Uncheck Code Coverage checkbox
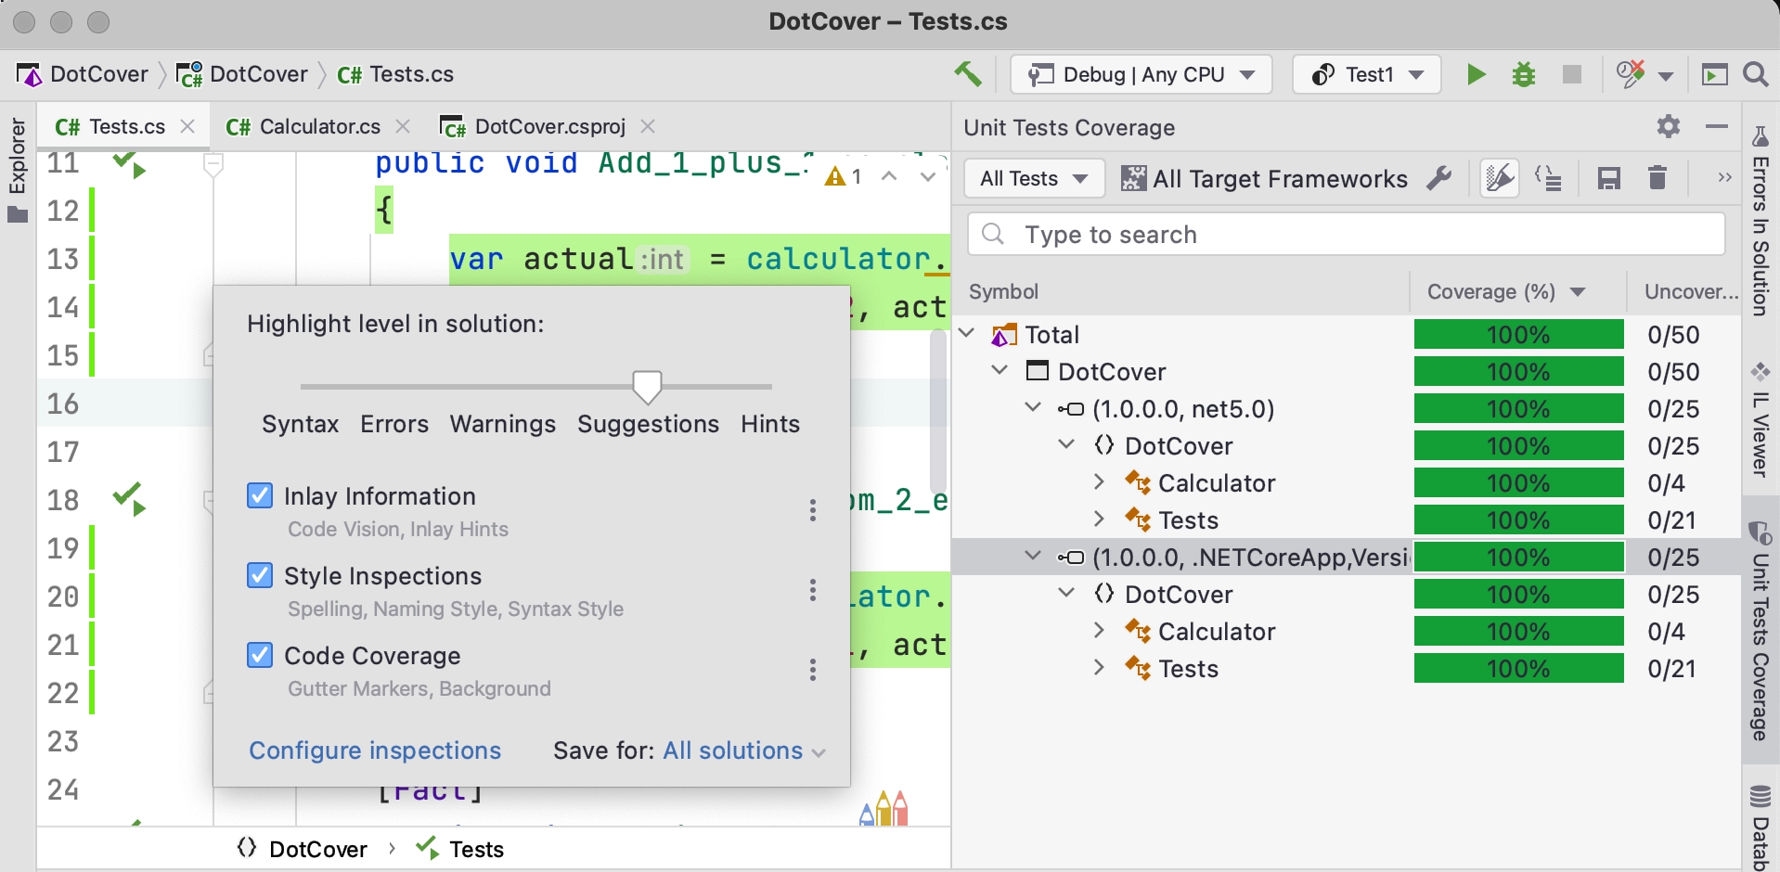1780x872 pixels. [x=260, y=655]
